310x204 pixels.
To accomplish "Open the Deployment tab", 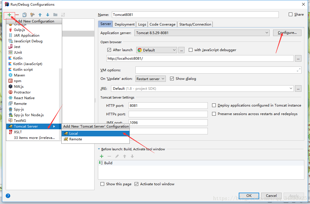I will [x=125, y=24].
